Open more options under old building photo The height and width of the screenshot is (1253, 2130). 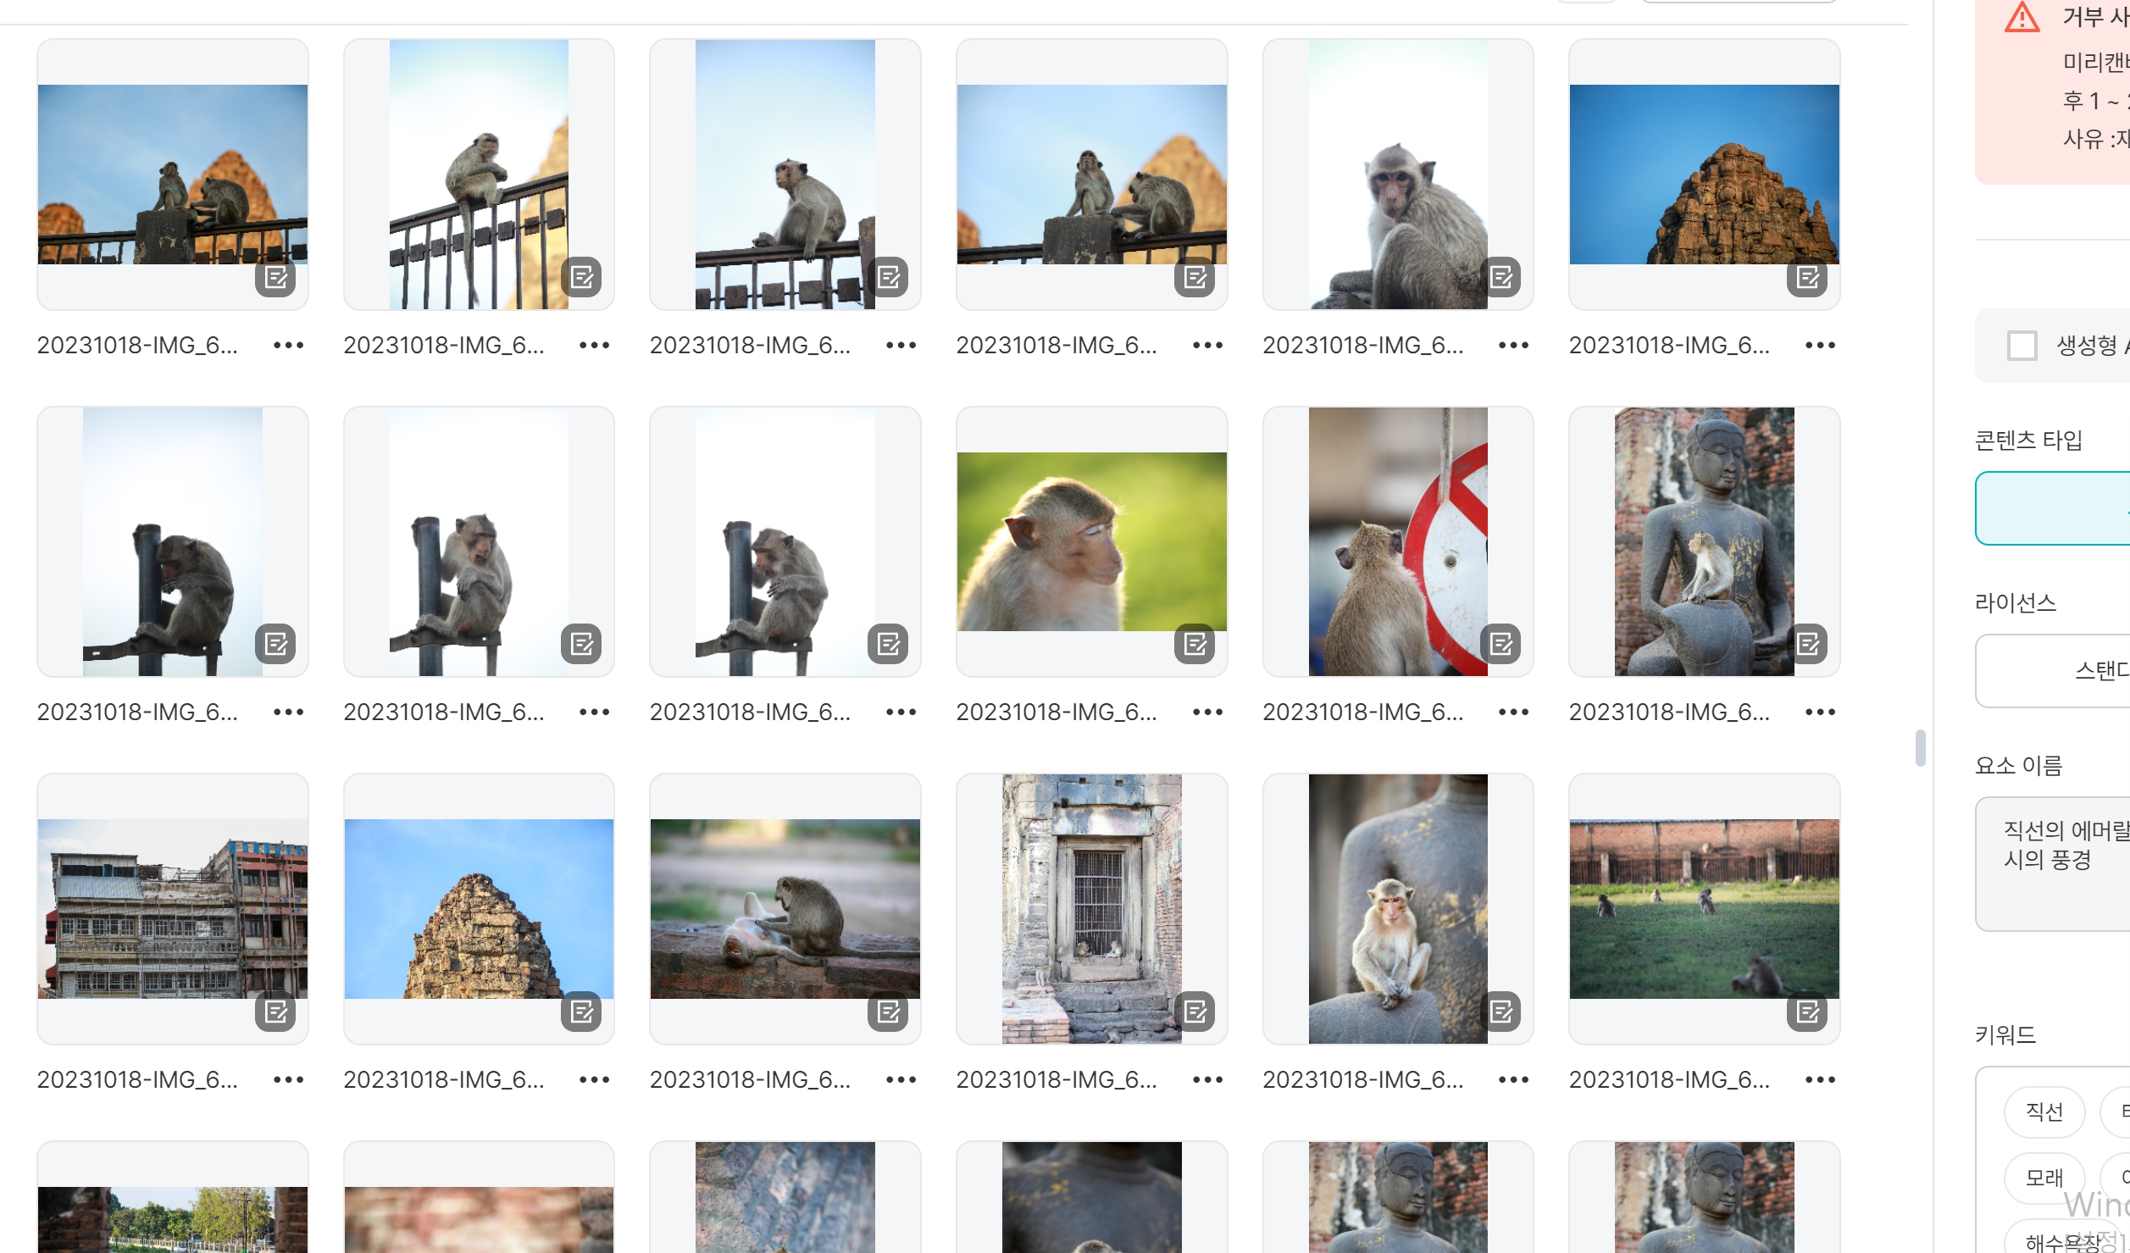(x=289, y=1080)
